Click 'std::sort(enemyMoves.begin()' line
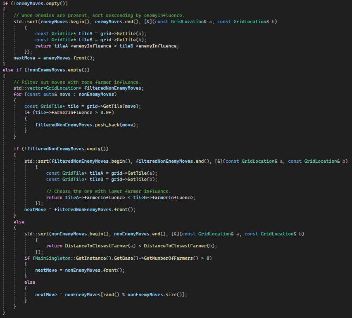 point(145,21)
